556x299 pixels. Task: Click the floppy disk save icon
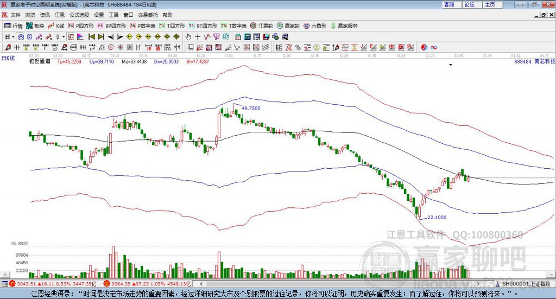(266, 37)
